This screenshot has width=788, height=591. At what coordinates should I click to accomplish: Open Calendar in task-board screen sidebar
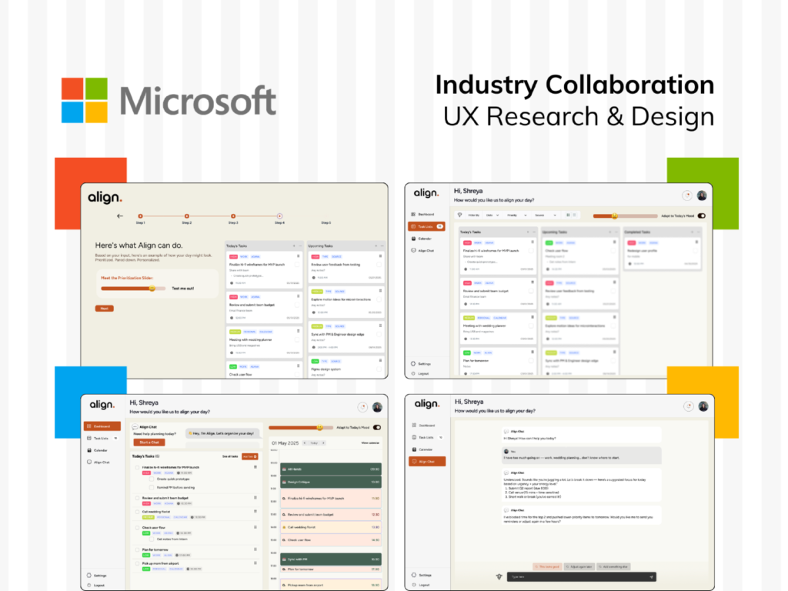[422, 239]
